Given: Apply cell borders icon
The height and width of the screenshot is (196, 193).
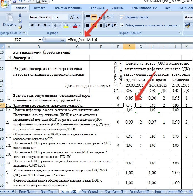Looking at the screenshot, I should click(55, 25).
